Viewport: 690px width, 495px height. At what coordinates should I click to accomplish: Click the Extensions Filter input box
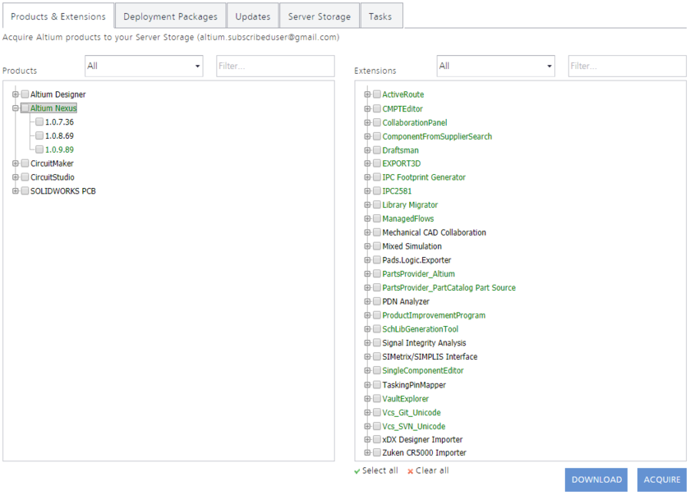[x=627, y=66]
